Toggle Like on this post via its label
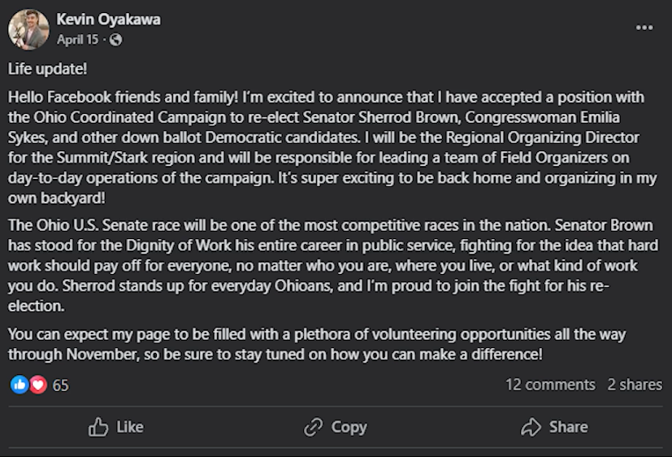 pyautogui.click(x=130, y=427)
